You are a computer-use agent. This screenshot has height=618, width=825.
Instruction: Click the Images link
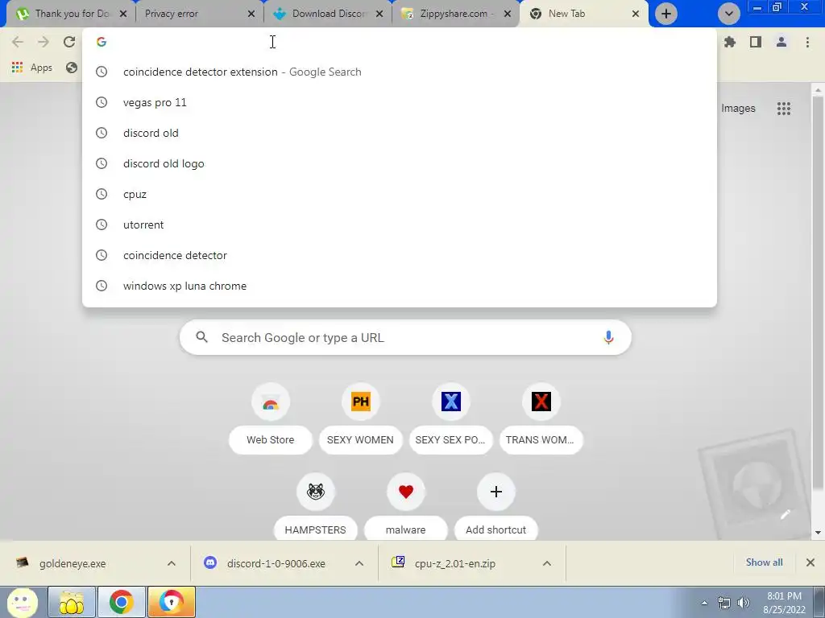tap(738, 109)
